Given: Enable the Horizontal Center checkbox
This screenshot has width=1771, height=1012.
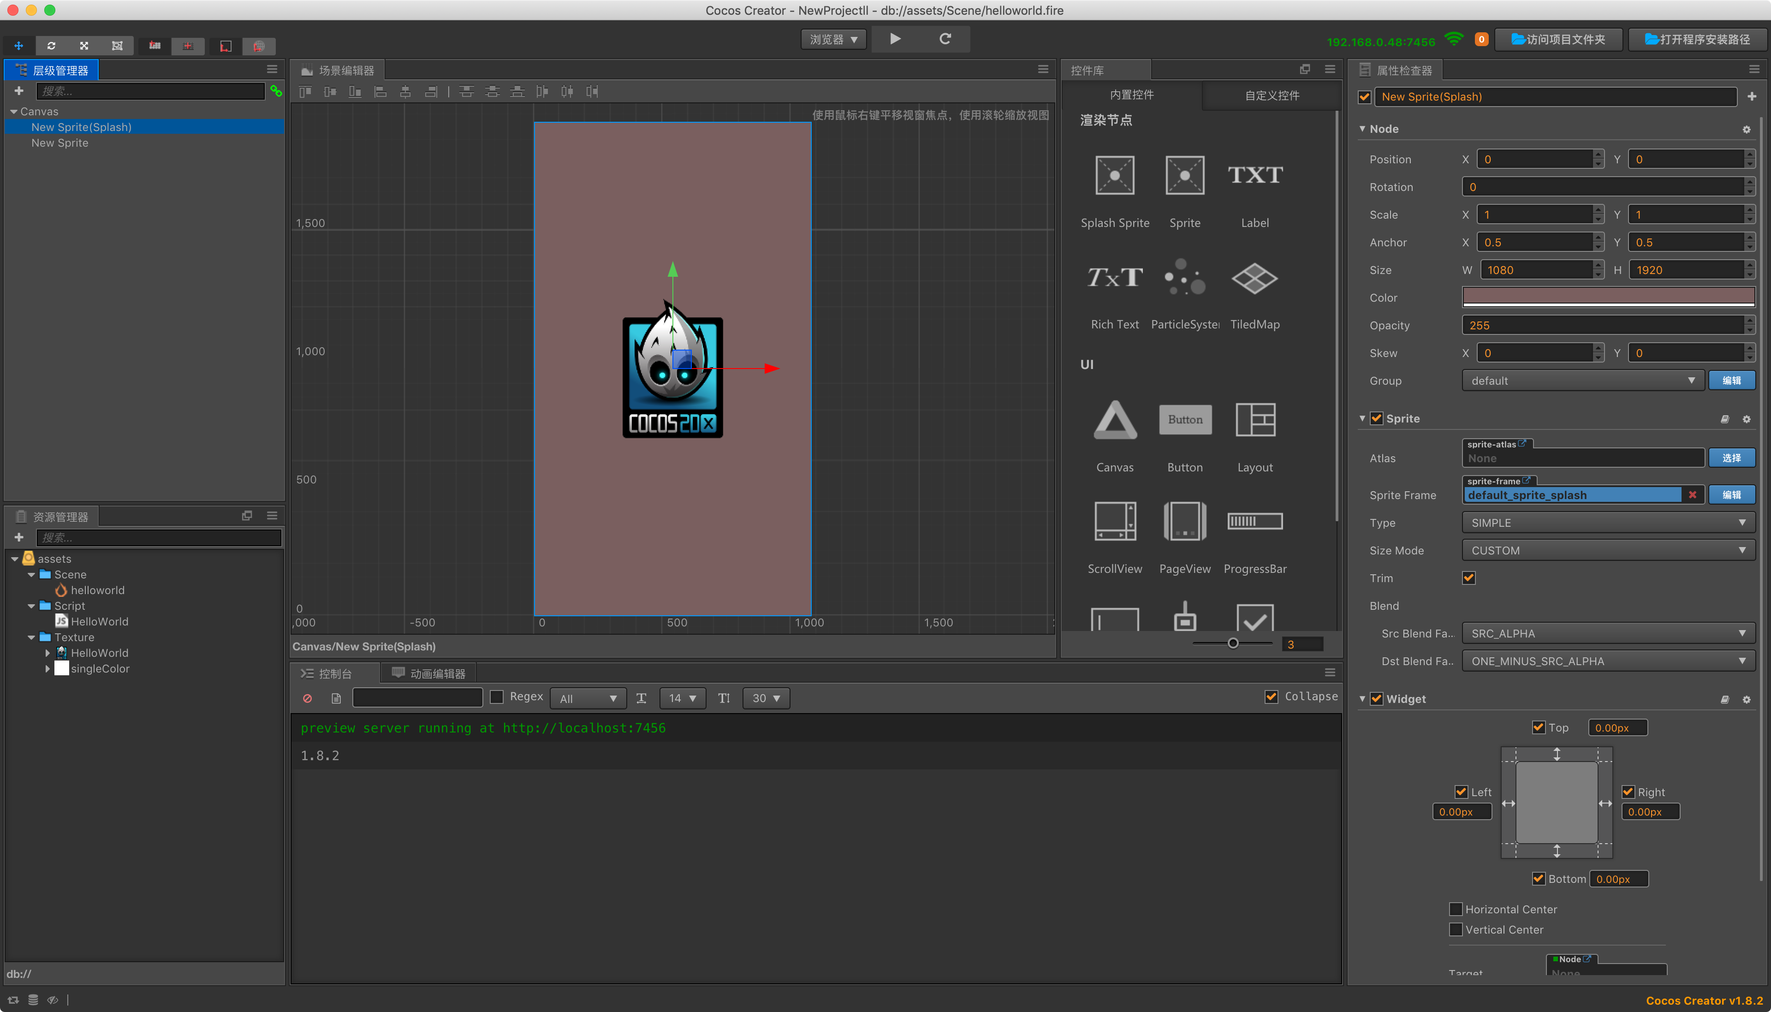Looking at the screenshot, I should coord(1456,909).
